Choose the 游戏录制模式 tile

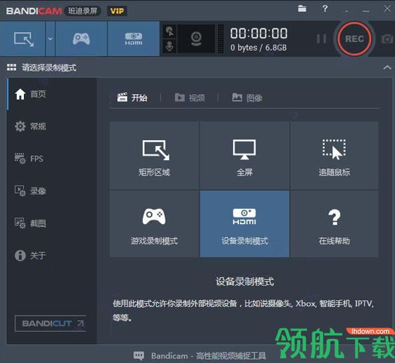[x=154, y=224]
